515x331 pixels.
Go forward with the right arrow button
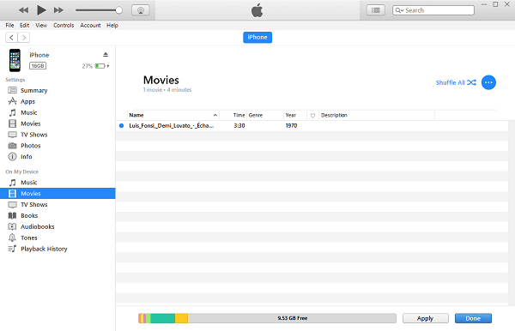pyautogui.click(x=24, y=38)
